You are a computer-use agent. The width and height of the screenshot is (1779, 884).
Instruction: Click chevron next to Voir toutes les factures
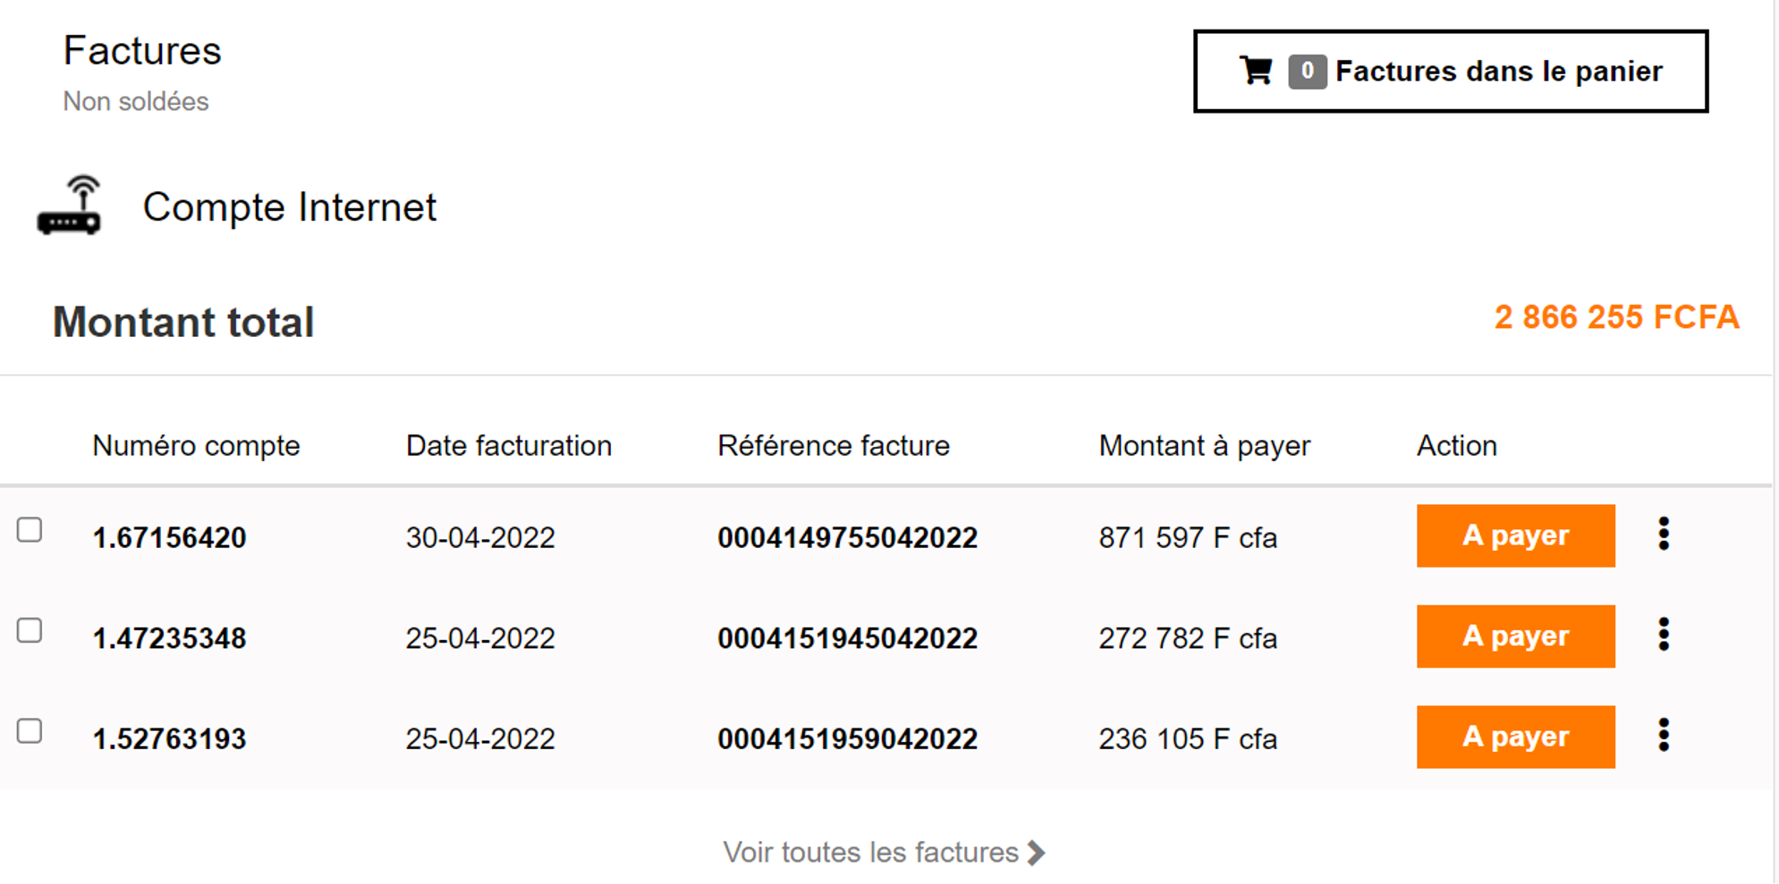coord(1036,853)
